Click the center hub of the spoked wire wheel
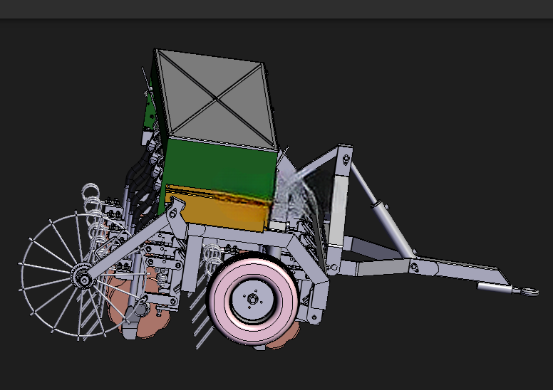Image resolution: width=553 pixels, height=390 pixels. pyautogui.click(x=83, y=278)
